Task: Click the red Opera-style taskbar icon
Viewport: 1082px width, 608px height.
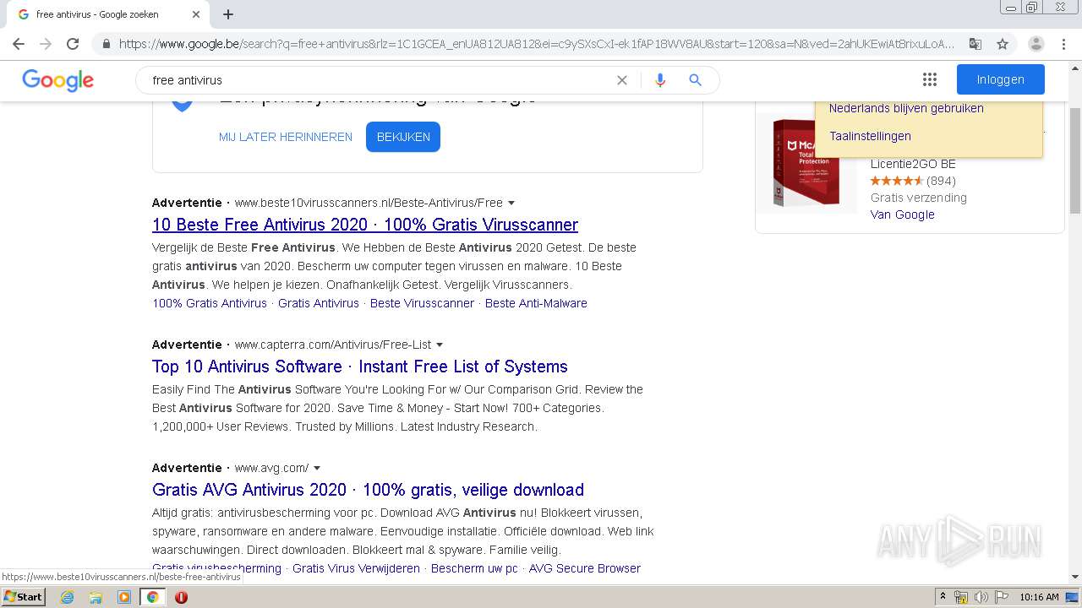Action: coord(181,597)
